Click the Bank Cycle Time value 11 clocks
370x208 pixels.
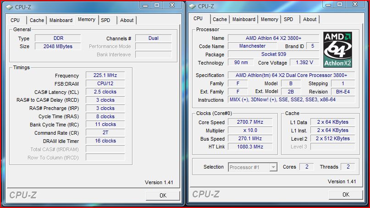pyautogui.click(x=105, y=124)
